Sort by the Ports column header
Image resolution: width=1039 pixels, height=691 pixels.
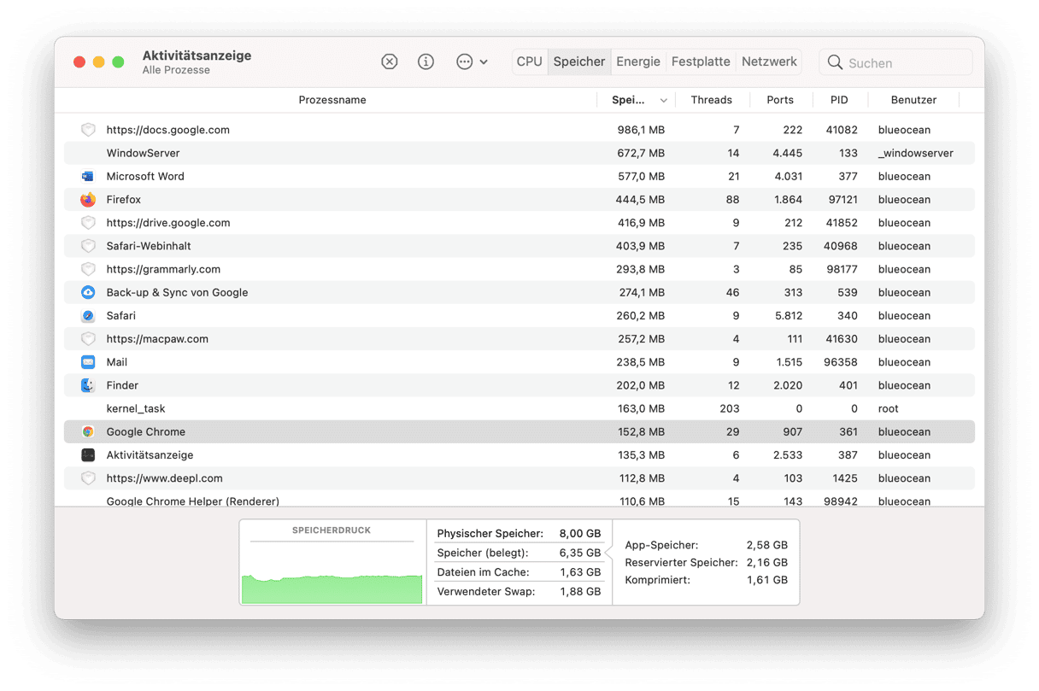click(x=780, y=100)
